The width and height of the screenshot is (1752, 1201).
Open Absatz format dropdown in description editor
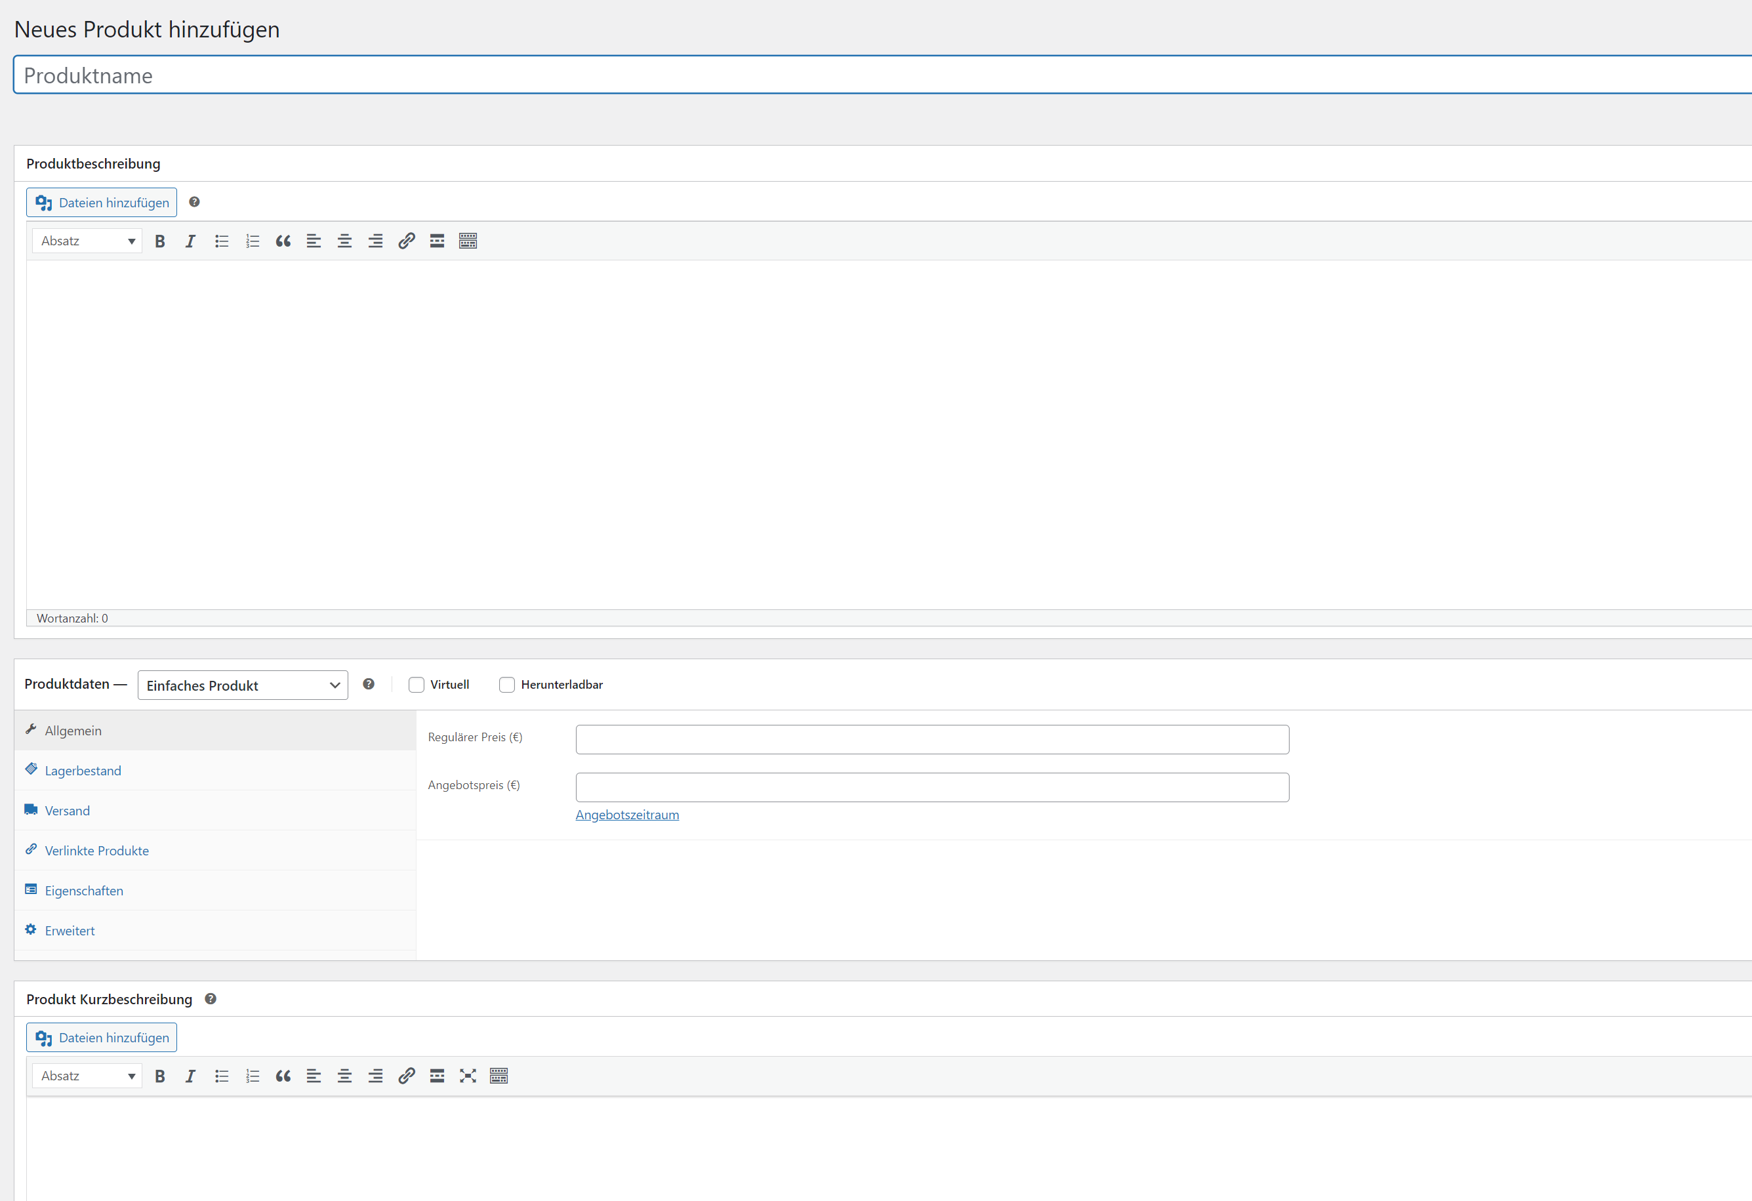87,241
